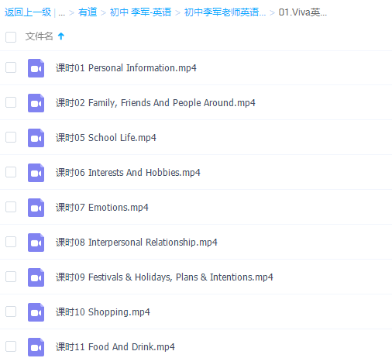Image resolution: width=392 pixels, height=358 pixels.
Task: Click 文件名 column header to sort
Action: click(x=39, y=36)
